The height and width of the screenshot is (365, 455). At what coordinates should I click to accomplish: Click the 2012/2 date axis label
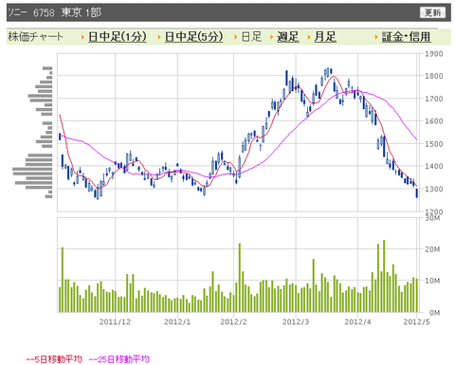(233, 321)
